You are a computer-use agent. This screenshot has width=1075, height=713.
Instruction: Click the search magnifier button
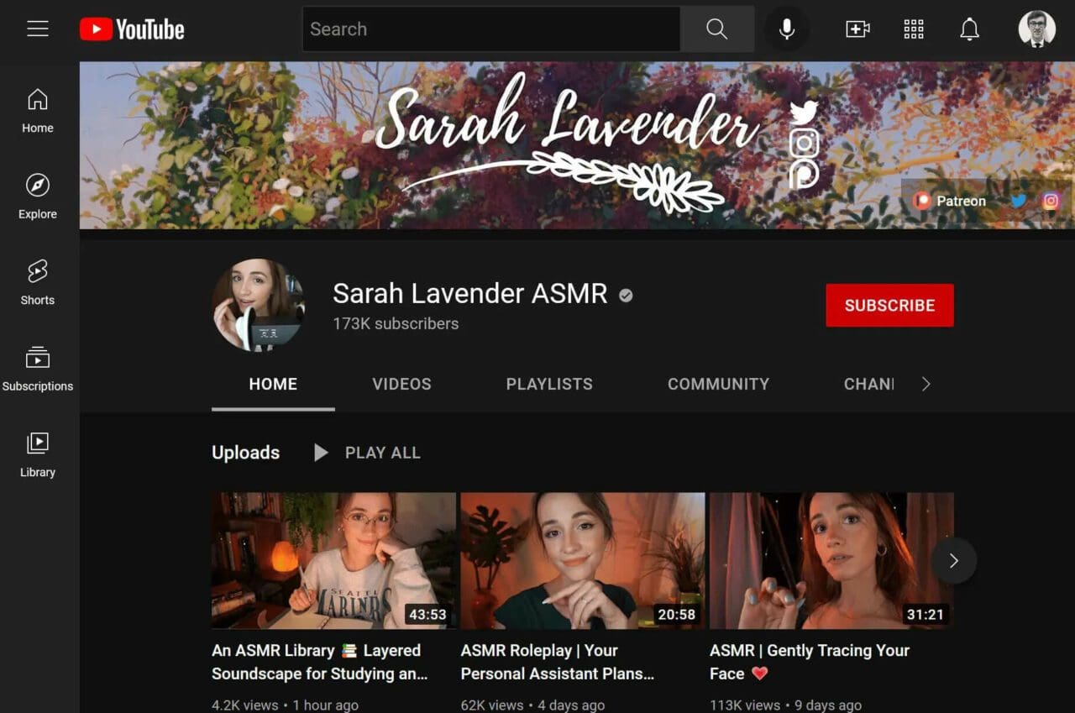[716, 29]
